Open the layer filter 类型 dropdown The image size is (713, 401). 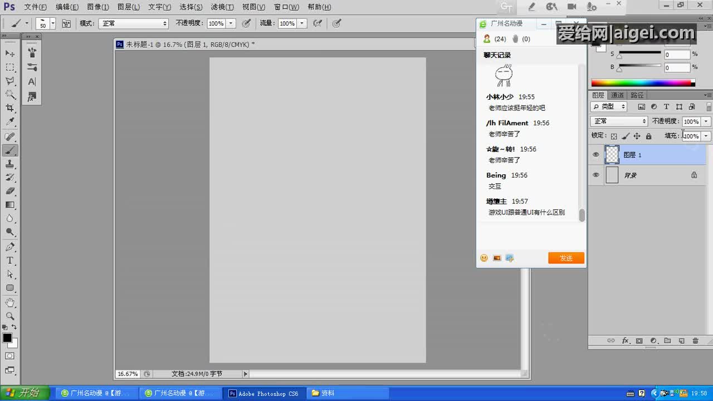[609, 106]
